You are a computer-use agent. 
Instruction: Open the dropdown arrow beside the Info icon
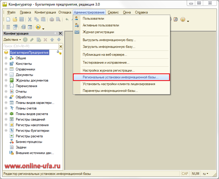(x=188, y=21)
